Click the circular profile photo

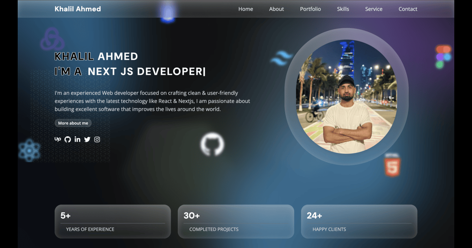click(x=347, y=96)
